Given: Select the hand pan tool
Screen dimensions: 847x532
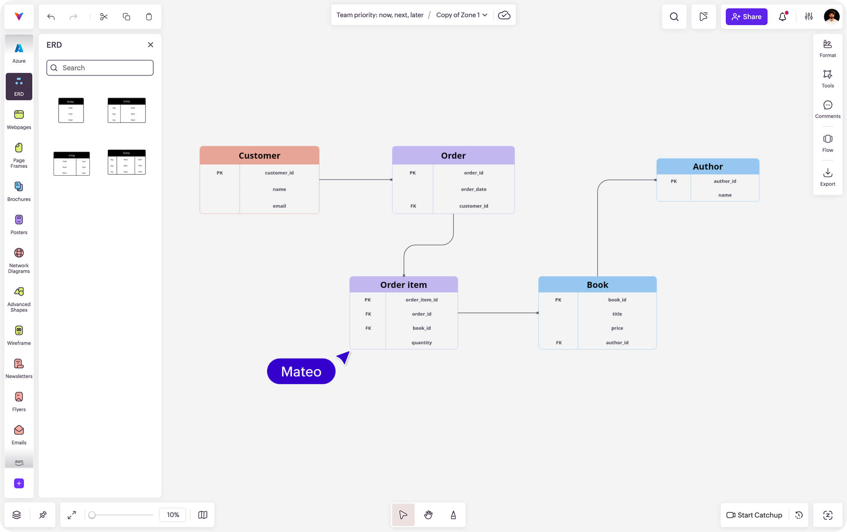Looking at the screenshot, I should [x=428, y=515].
